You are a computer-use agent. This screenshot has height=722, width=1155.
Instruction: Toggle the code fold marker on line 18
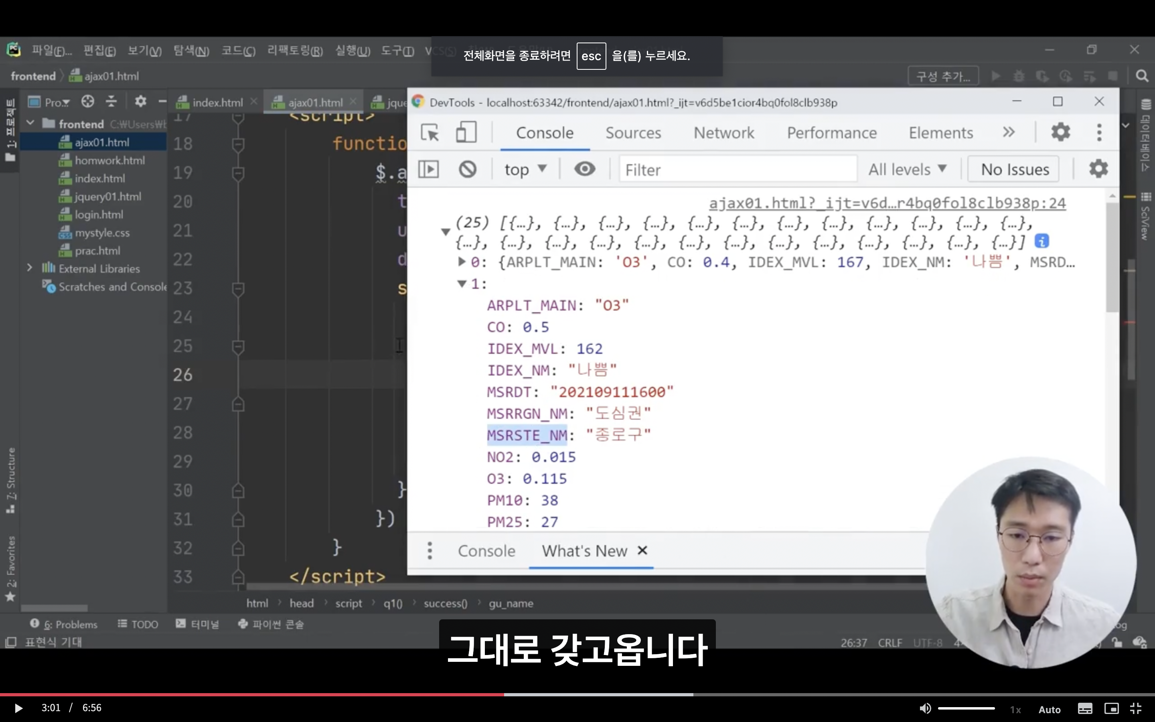coord(238,144)
